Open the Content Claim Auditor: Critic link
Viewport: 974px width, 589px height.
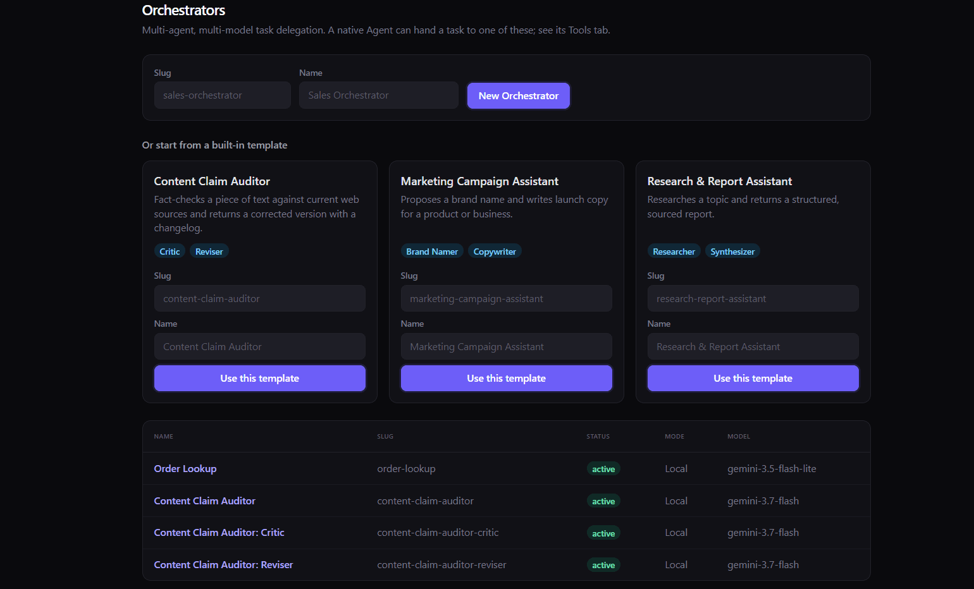[219, 532]
